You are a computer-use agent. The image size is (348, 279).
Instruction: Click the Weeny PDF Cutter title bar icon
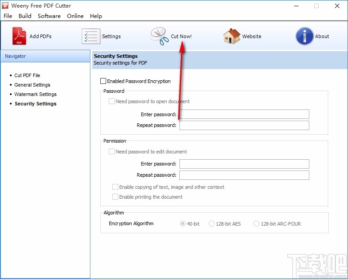[5, 6]
